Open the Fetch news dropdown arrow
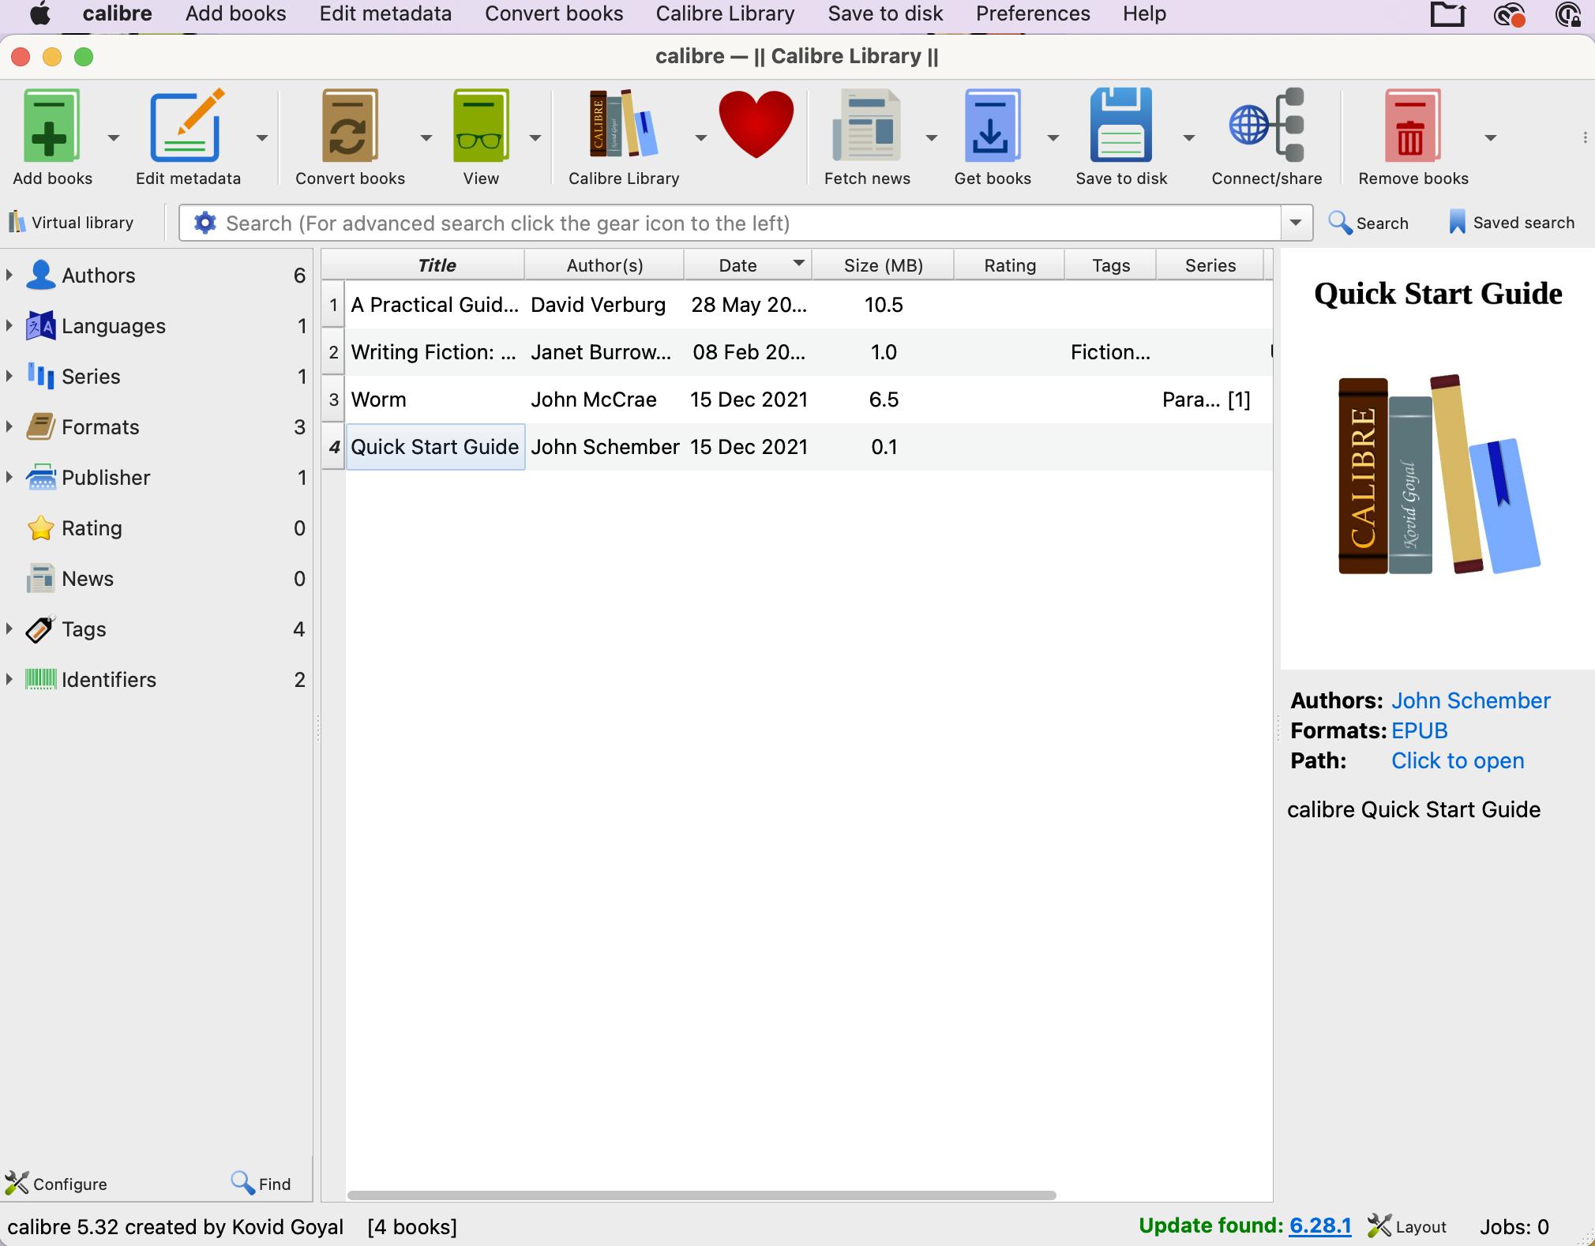1595x1246 pixels. (x=932, y=137)
